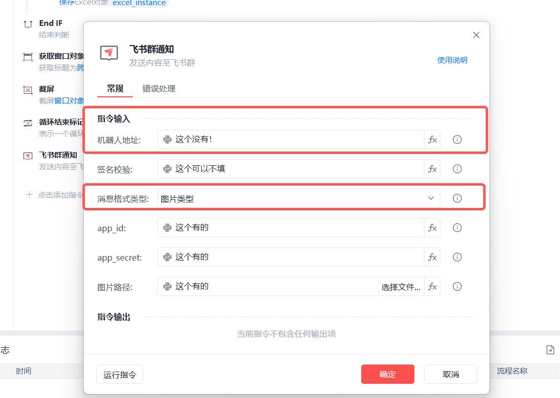The image size is (560, 398).
Task: Click 循环结束标记 step icon in flow list
Action: [28, 123]
